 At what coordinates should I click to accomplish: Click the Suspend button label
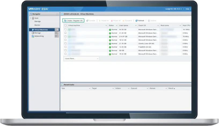coord(129,21)
